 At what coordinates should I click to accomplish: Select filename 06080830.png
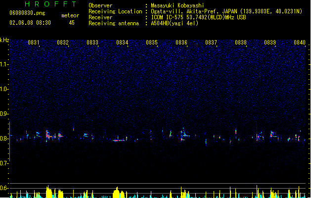pyautogui.click(x=27, y=13)
